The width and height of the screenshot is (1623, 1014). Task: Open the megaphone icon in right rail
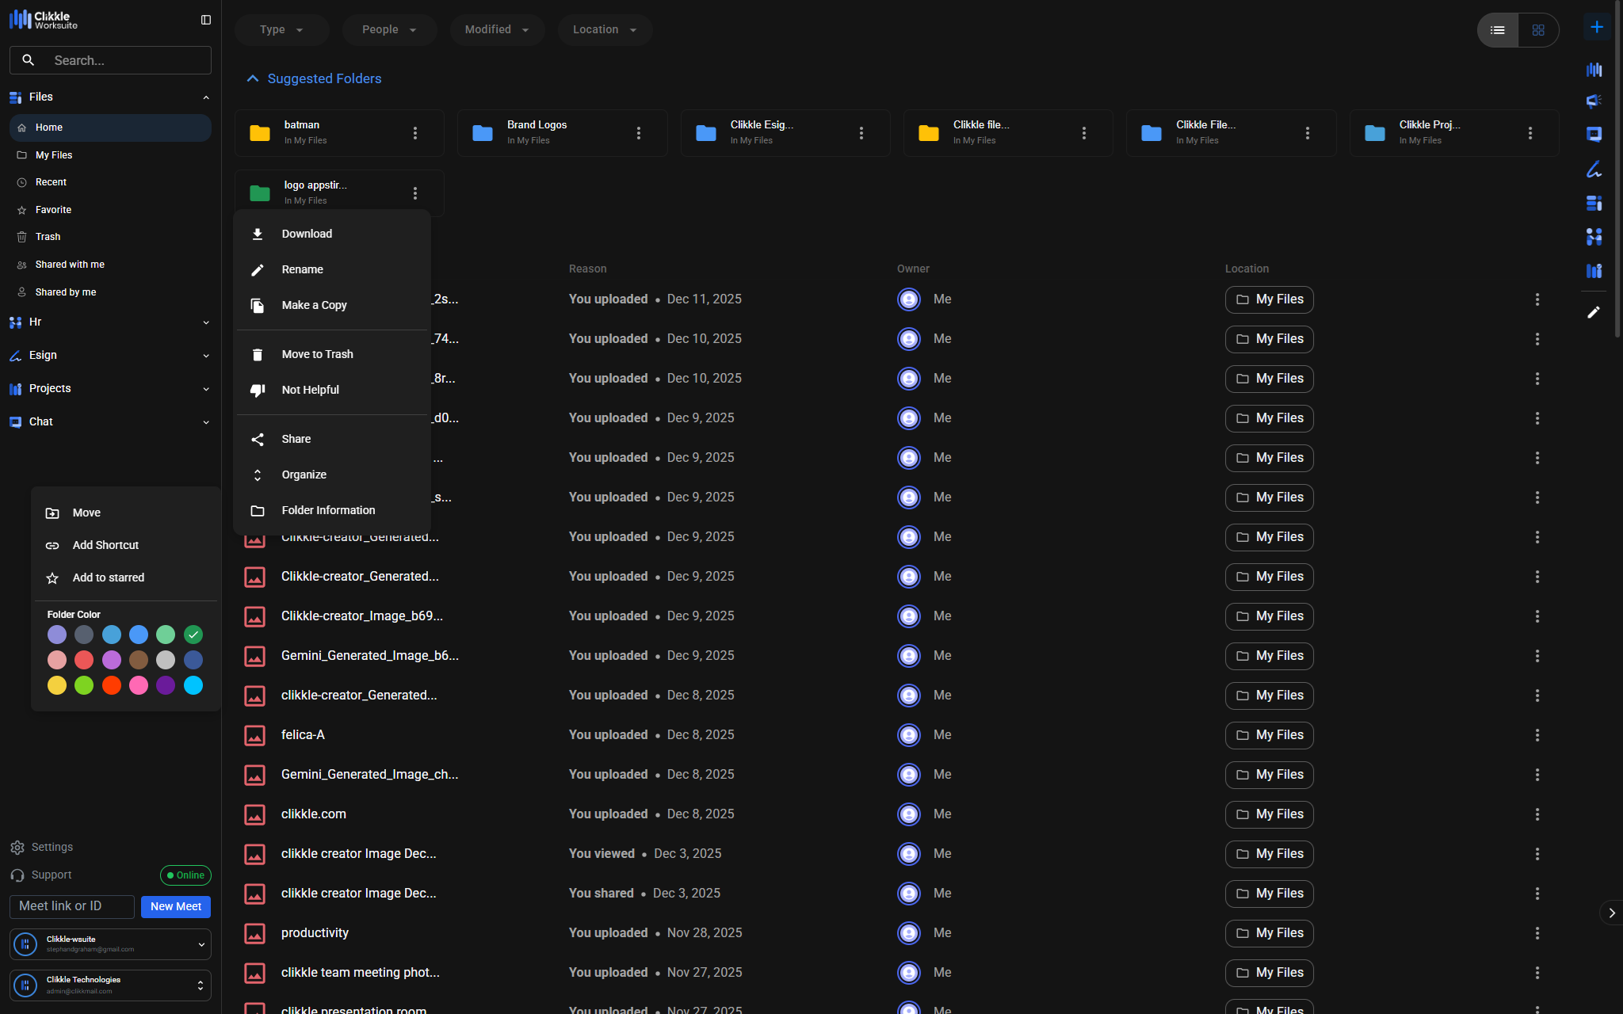tap(1594, 101)
